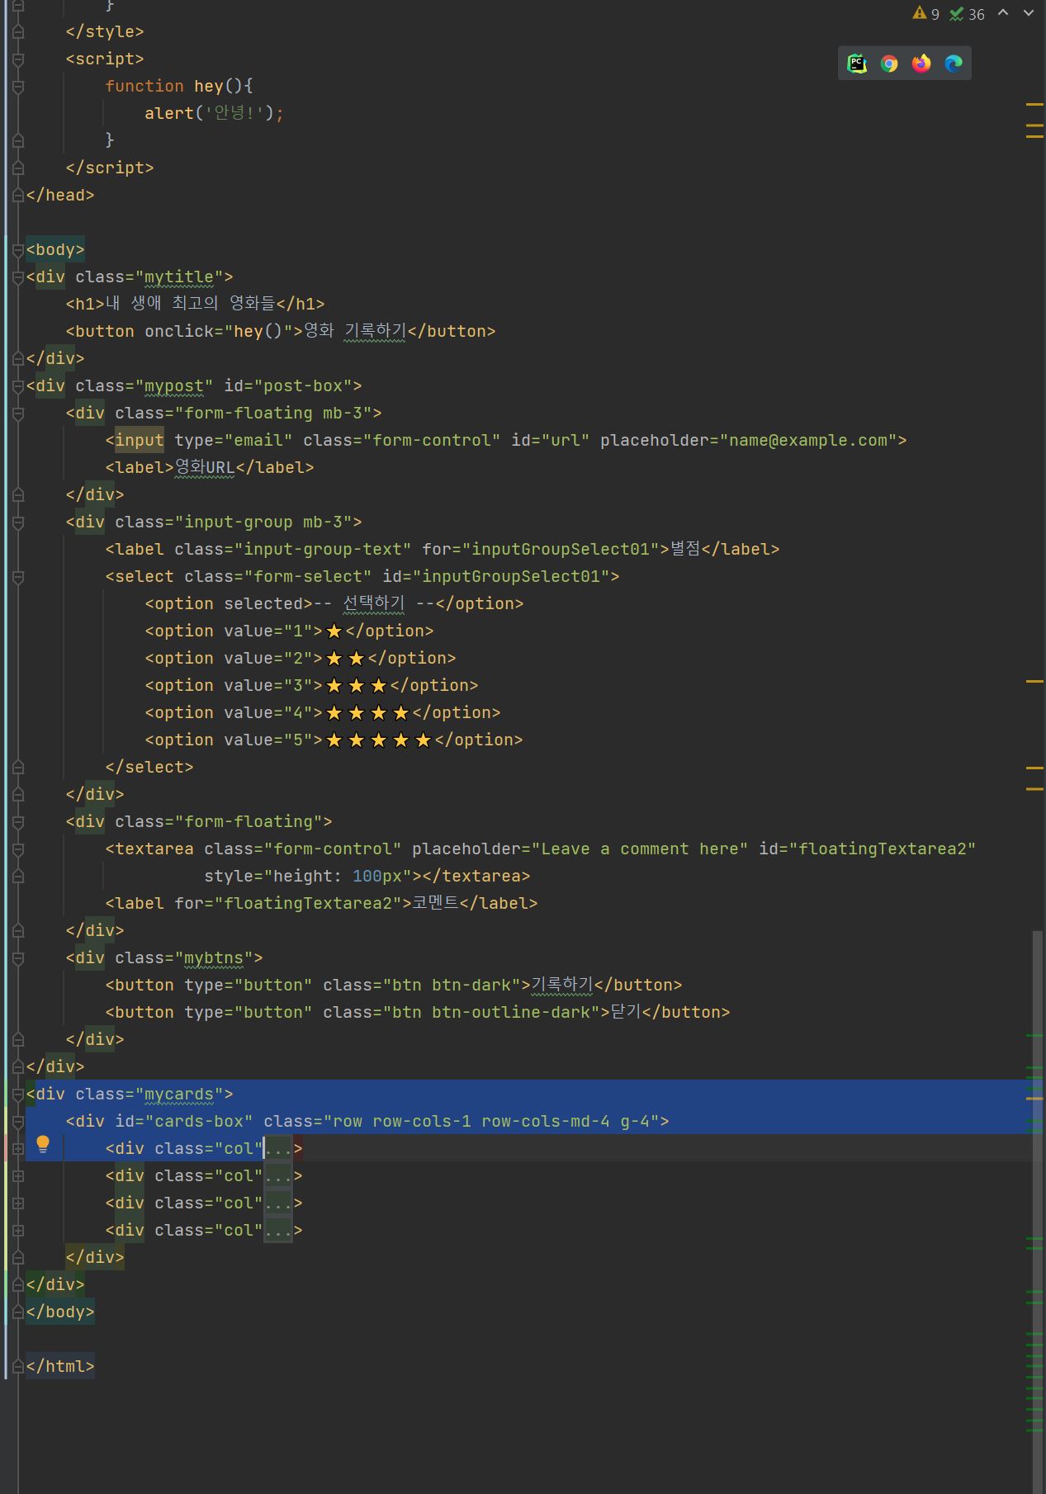Click the typo count indicator showing 36
The width and height of the screenshot is (1046, 1494).
click(x=967, y=14)
